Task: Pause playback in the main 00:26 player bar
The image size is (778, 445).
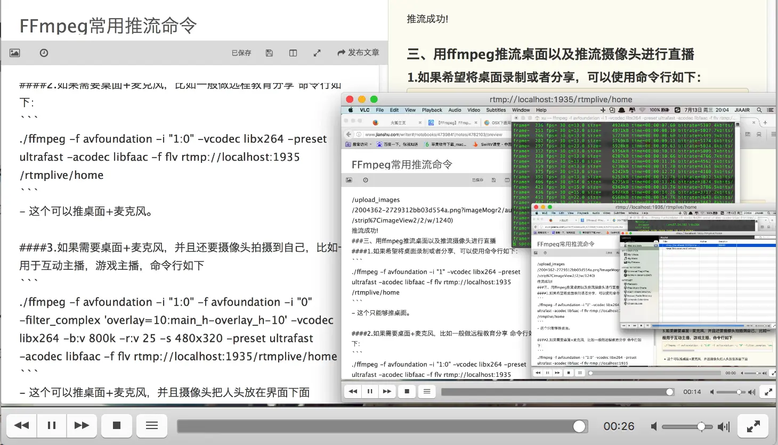Action: coord(52,425)
